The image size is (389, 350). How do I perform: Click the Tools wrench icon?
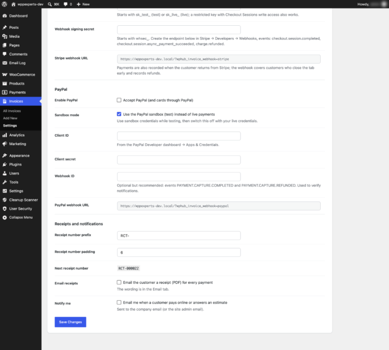pyautogui.click(x=5, y=182)
